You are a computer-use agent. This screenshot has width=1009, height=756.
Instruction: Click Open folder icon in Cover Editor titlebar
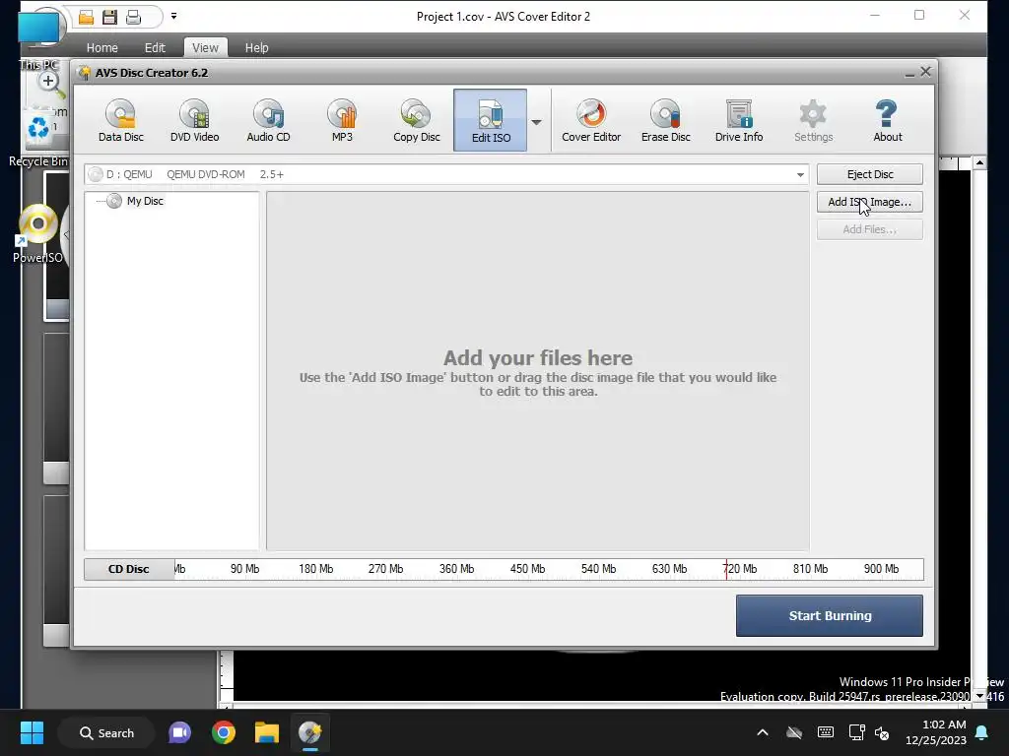[x=87, y=17]
